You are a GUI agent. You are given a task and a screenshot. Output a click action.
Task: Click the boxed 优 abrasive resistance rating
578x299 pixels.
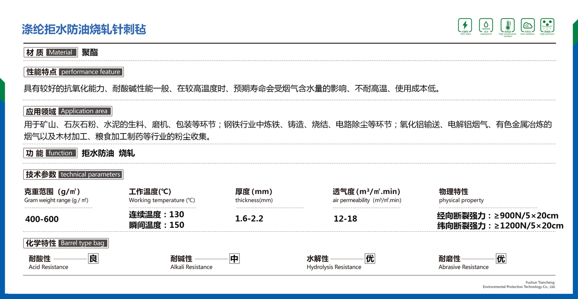pos(501,259)
